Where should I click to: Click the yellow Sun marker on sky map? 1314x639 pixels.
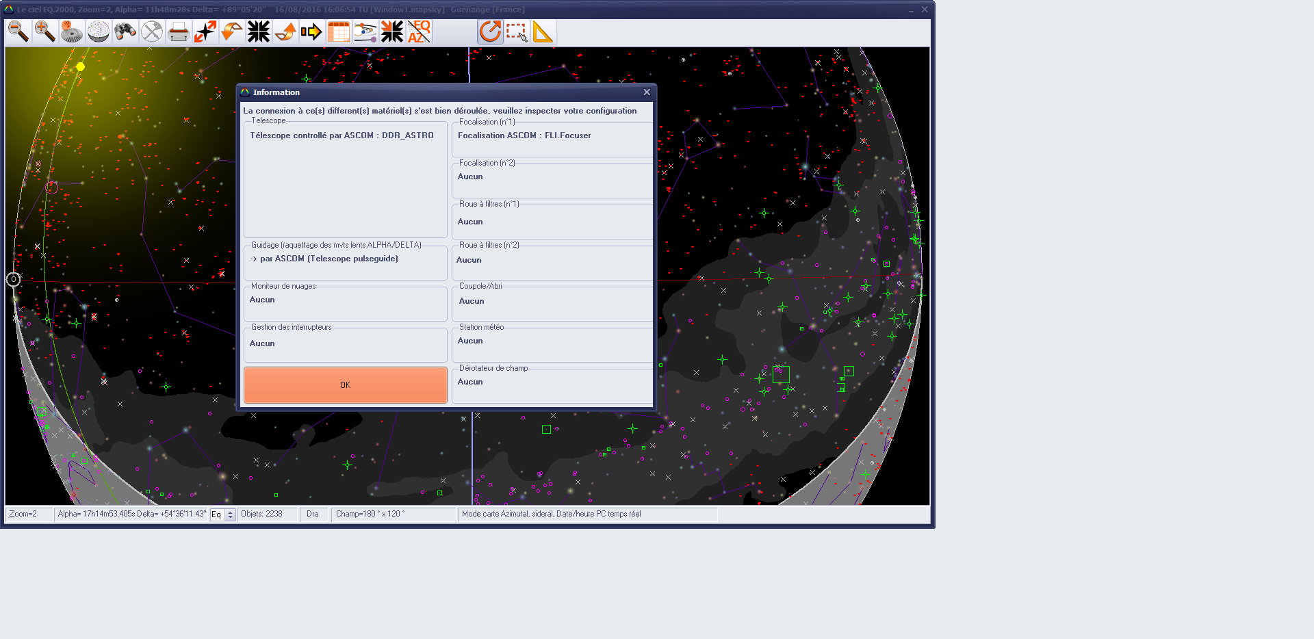pyautogui.click(x=81, y=66)
